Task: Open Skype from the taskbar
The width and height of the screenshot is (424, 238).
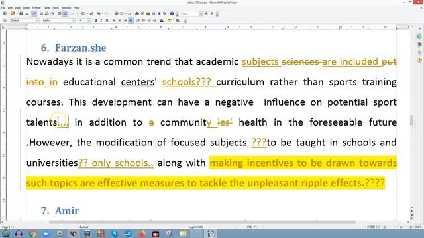Action: pyautogui.click(x=115, y=233)
